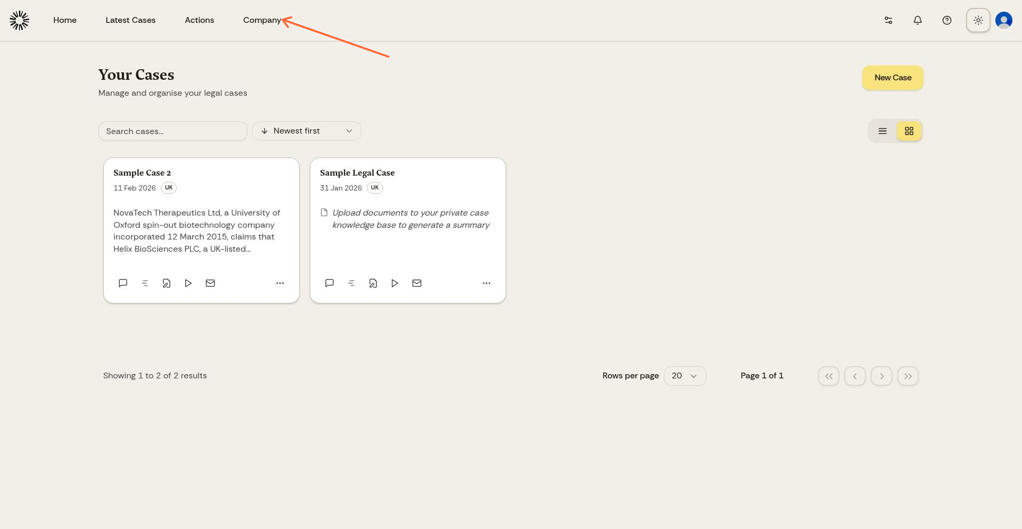The image size is (1022, 529).
Task: Open the email icon on Sample Case 2
Action: [210, 283]
